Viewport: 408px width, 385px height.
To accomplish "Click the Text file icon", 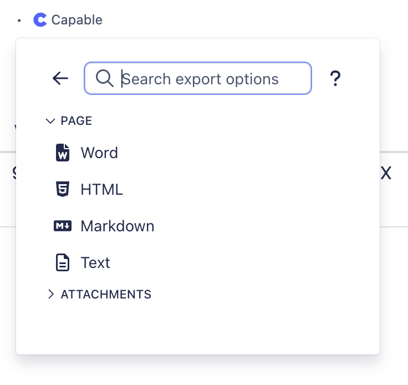I will click(x=63, y=262).
